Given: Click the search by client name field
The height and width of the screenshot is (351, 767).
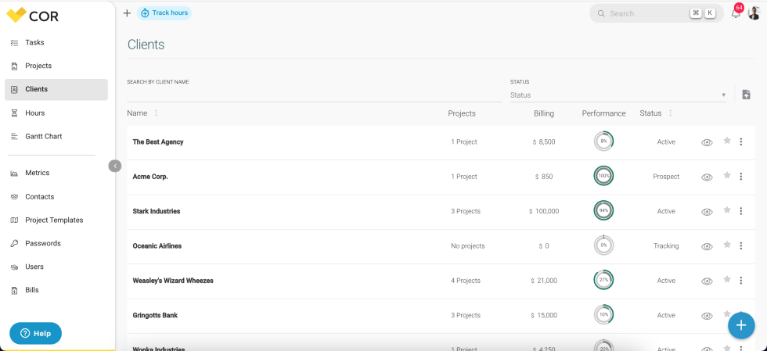Looking at the screenshot, I should (313, 95).
